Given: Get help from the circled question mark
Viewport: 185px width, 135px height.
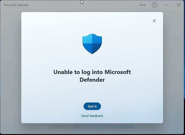Looking at the screenshot, I should [155, 5].
